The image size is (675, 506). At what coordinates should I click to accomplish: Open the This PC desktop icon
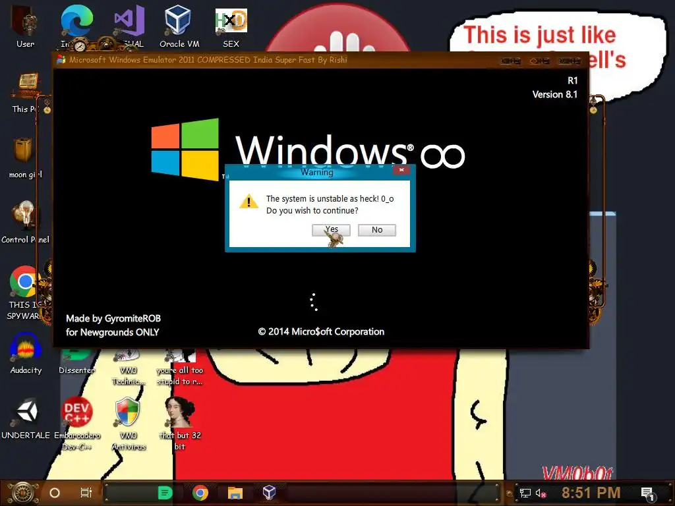click(25, 92)
